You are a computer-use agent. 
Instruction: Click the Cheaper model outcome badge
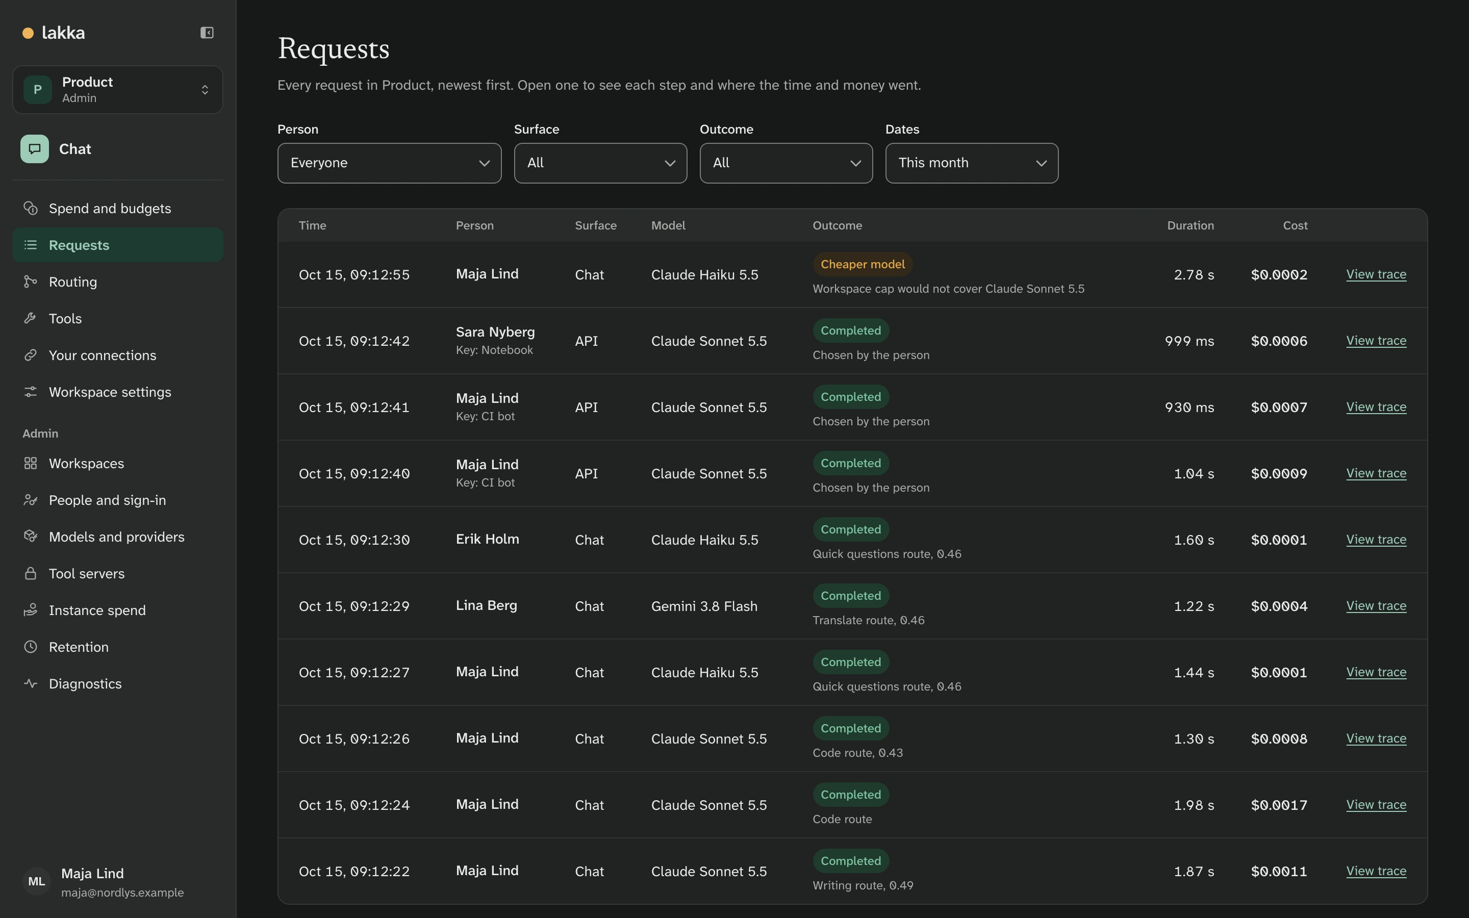tap(863, 264)
